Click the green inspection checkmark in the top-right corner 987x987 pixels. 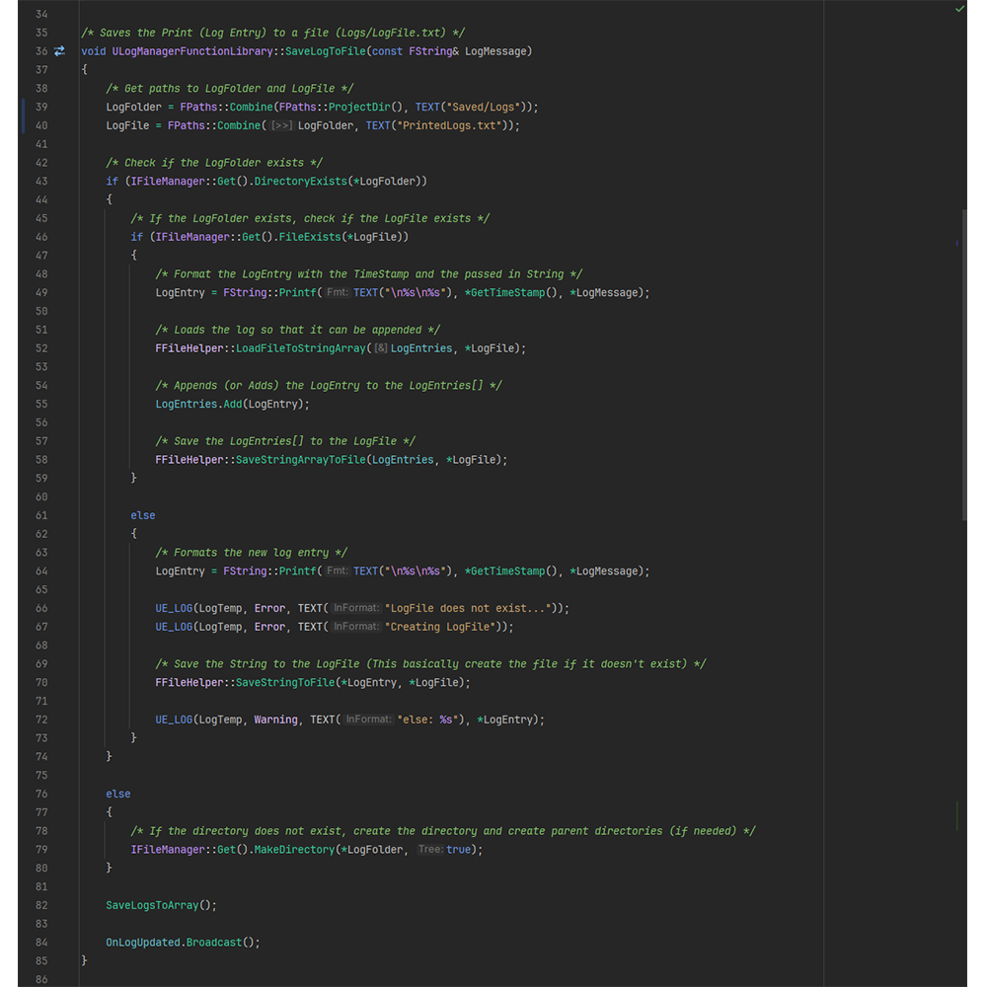tap(960, 9)
